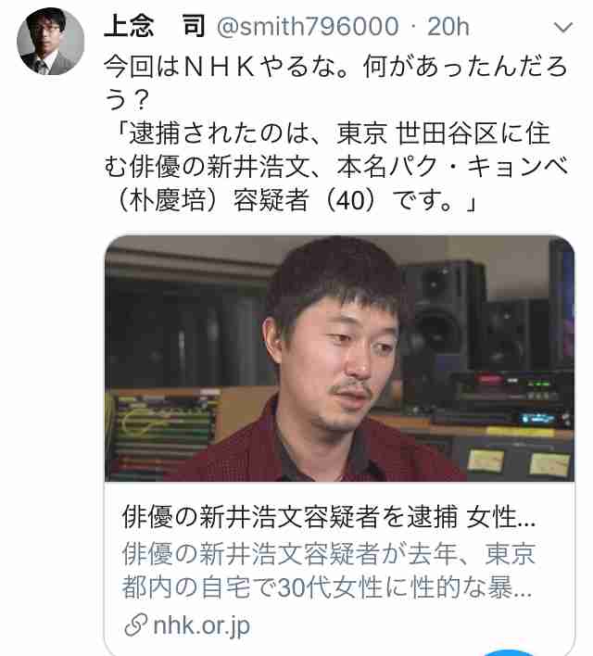The width and height of the screenshot is (593, 656).
Task: Click the name パク・キョンベ in tweet
Action: [478, 167]
